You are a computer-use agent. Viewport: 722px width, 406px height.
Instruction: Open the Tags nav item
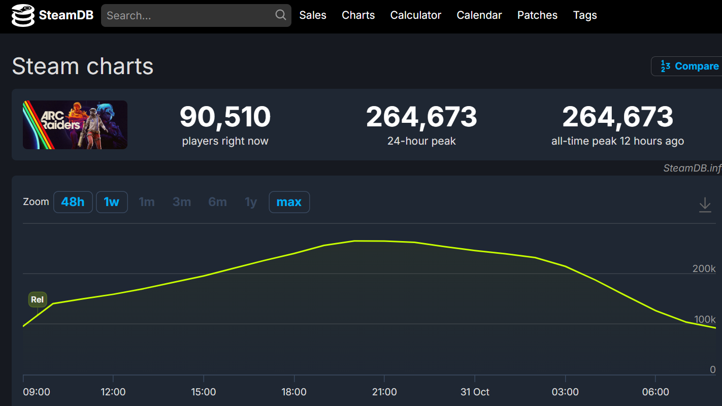(x=585, y=15)
